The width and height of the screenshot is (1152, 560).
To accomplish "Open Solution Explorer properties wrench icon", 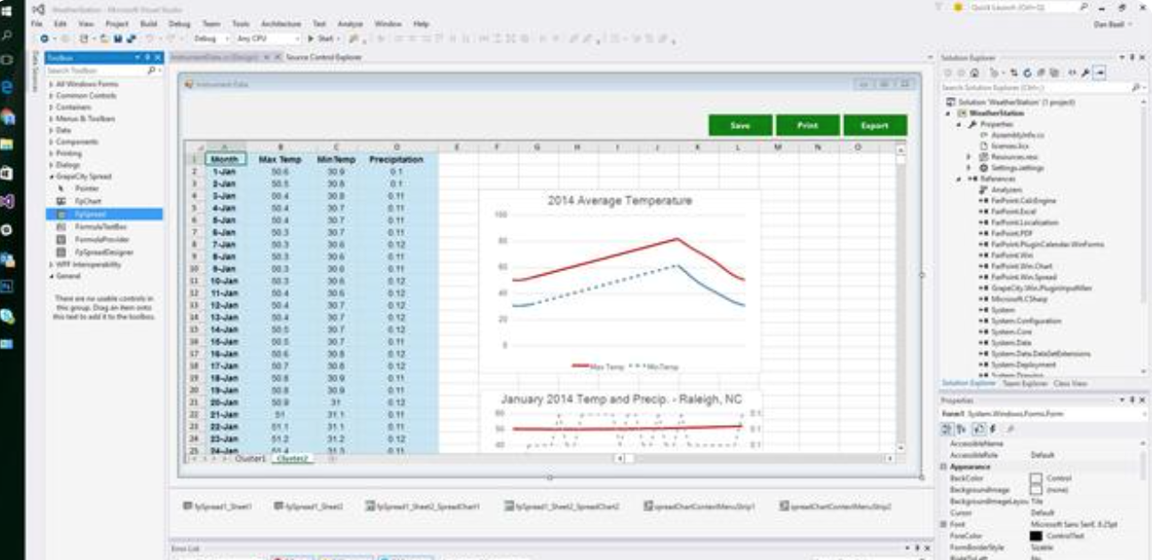I will click(x=1084, y=73).
